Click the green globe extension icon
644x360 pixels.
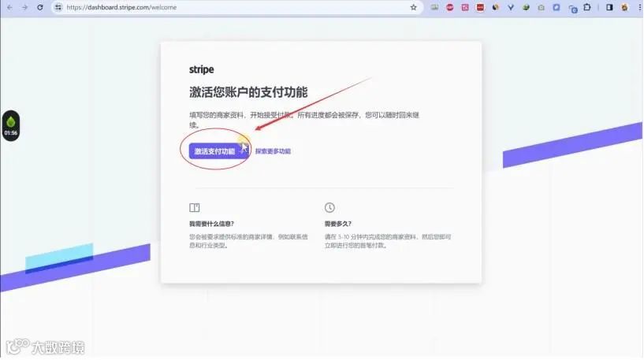click(x=526, y=7)
